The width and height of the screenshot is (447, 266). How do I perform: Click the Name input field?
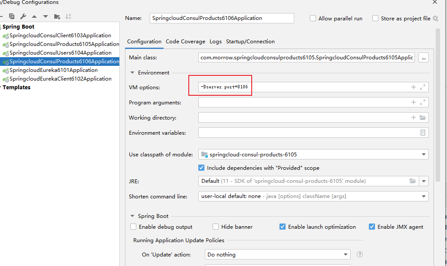coord(222,18)
